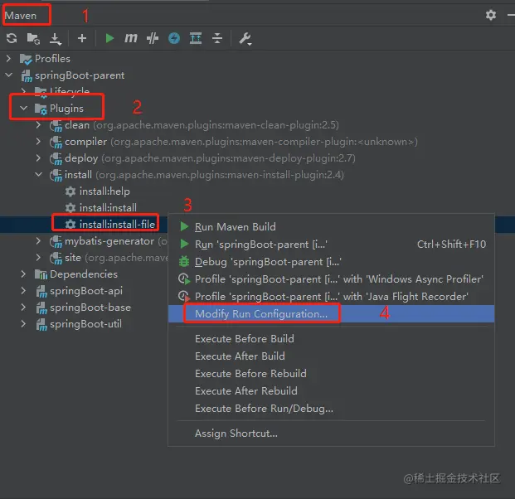Hide the Maven tool window with the minus icon

point(511,15)
